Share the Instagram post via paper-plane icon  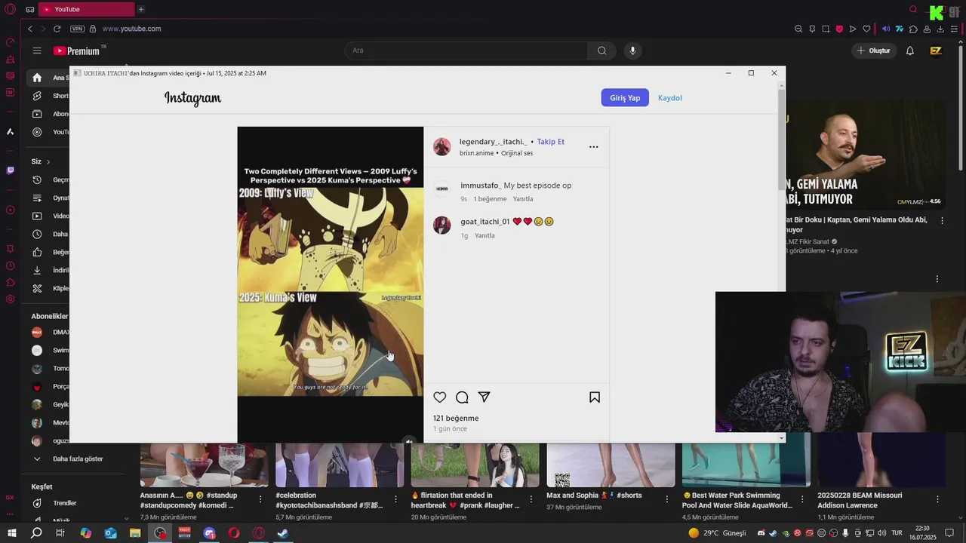click(x=485, y=397)
